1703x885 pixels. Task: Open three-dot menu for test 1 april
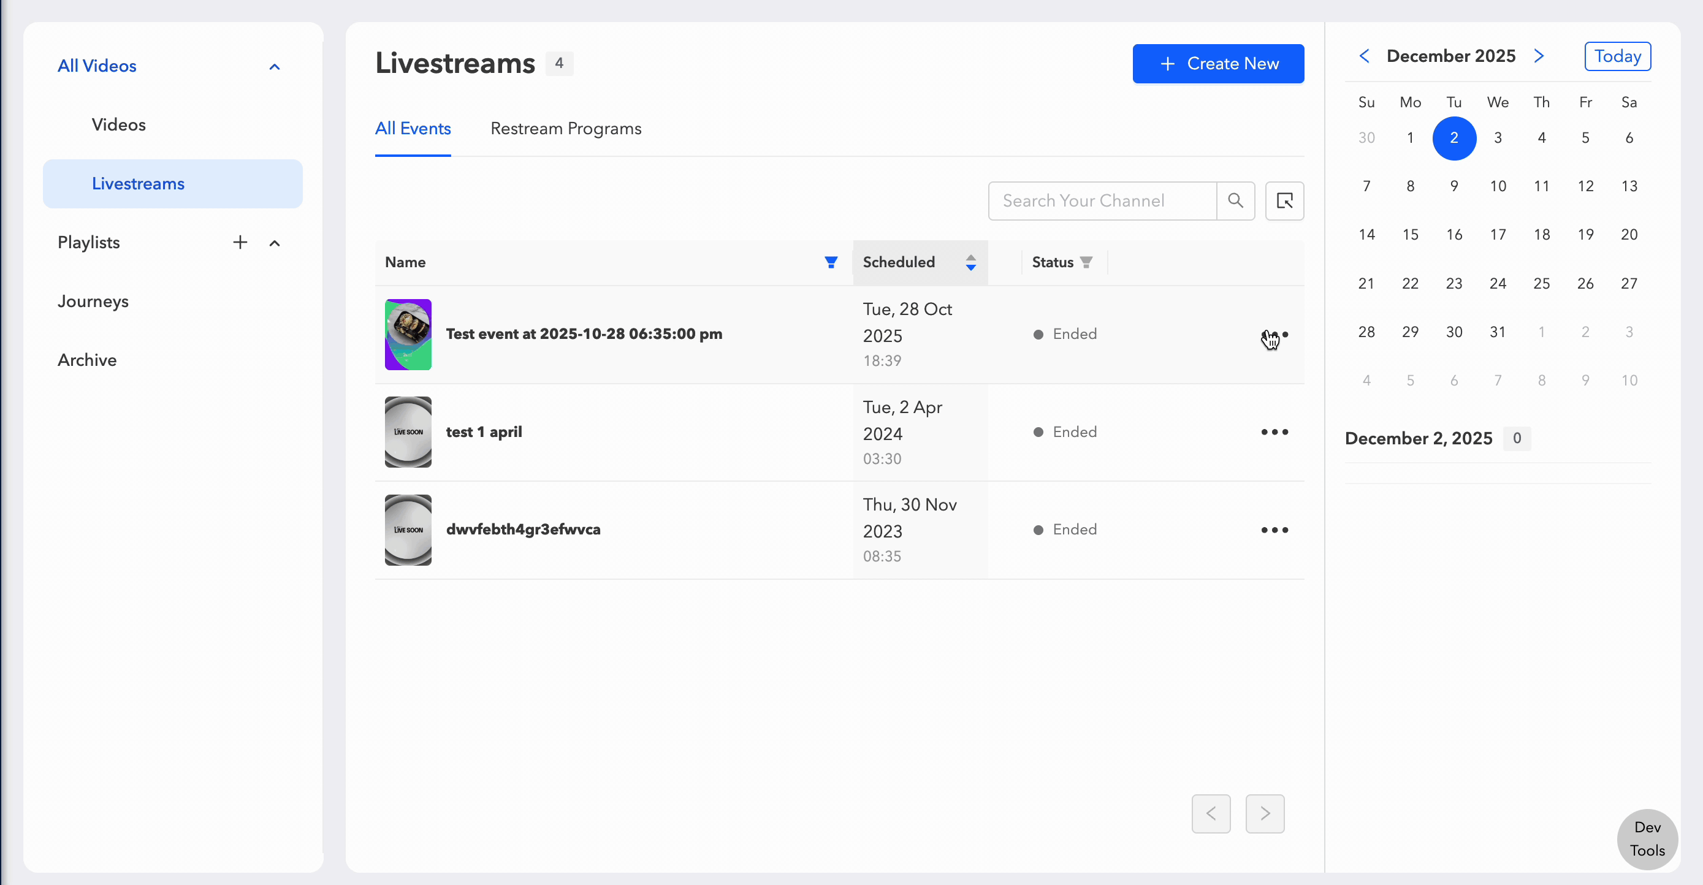(1274, 432)
